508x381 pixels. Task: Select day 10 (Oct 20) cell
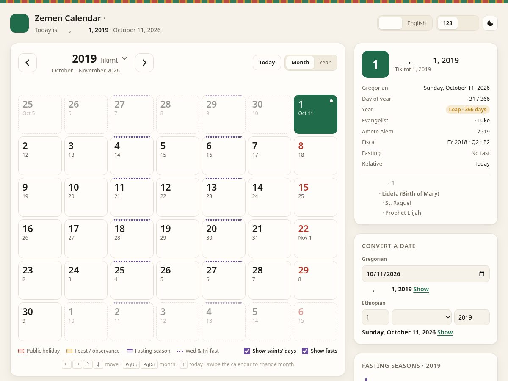[86, 197]
